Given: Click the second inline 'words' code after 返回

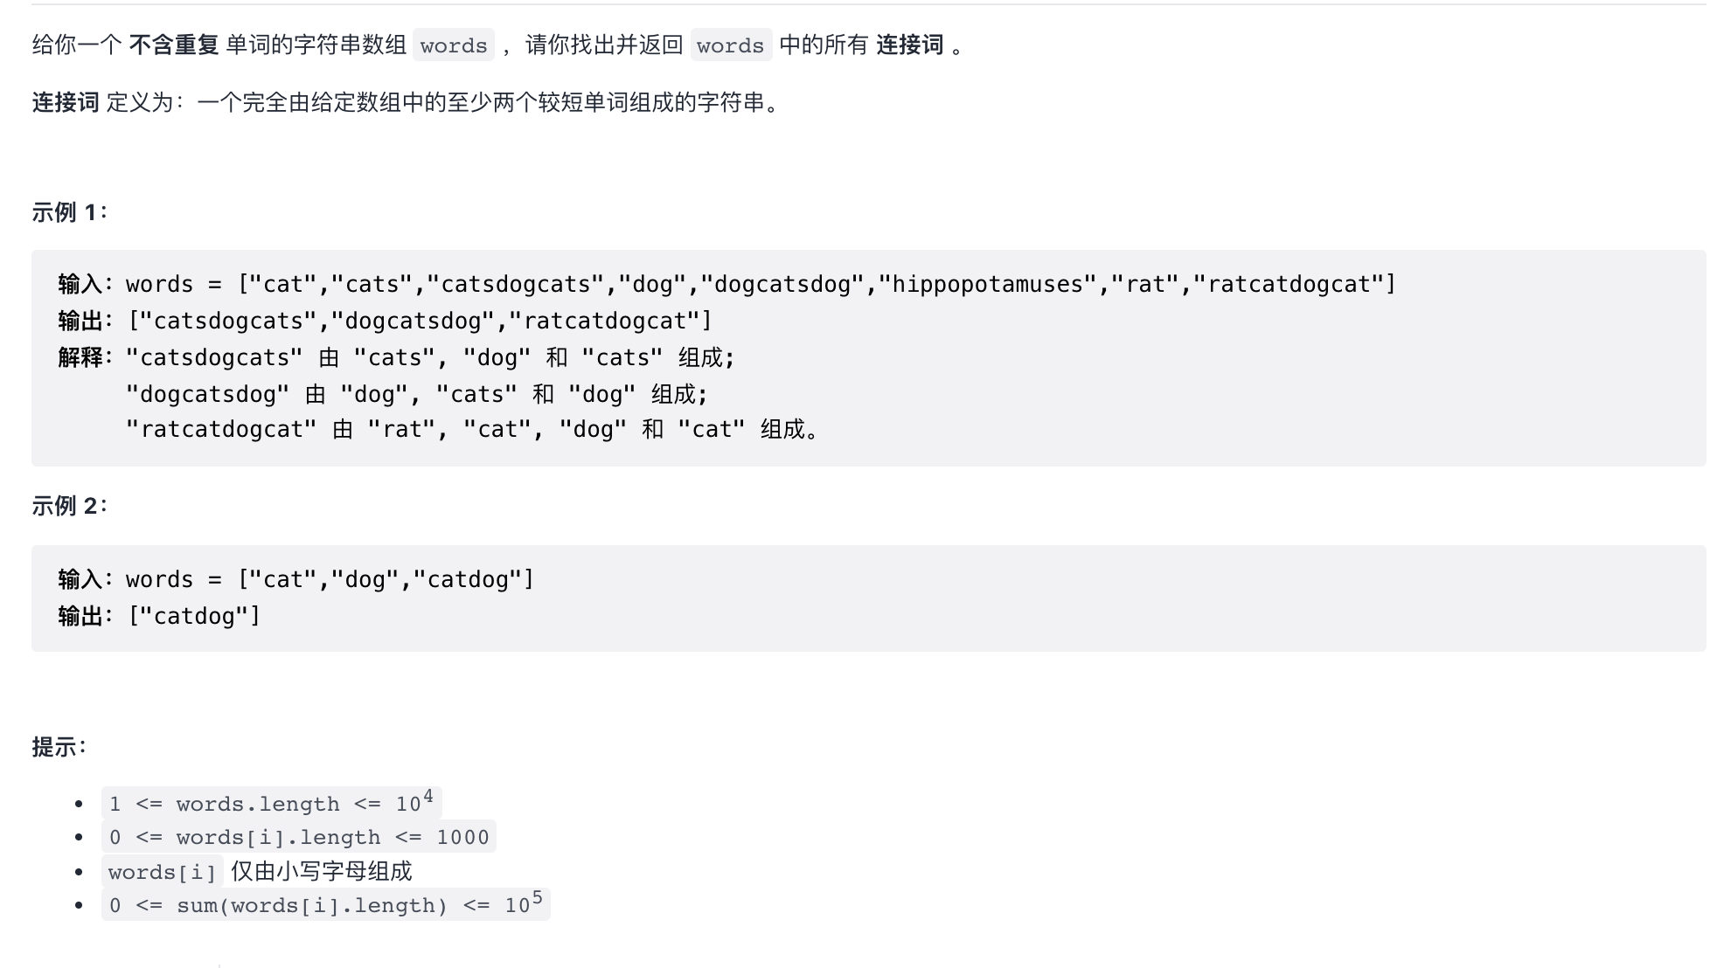Looking at the screenshot, I should tap(730, 45).
